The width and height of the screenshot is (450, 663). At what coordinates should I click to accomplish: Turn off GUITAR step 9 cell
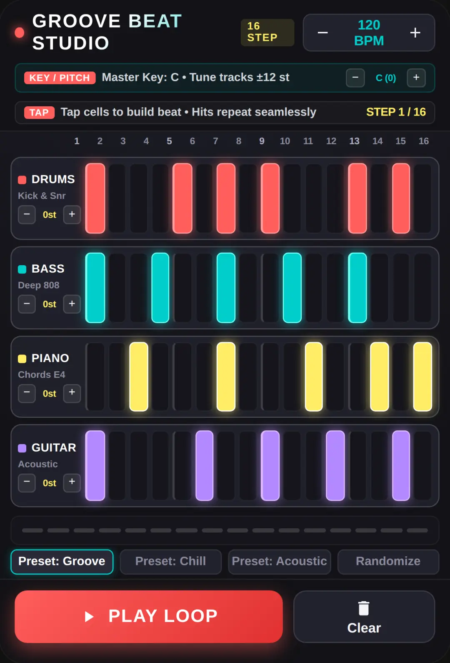point(270,466)
